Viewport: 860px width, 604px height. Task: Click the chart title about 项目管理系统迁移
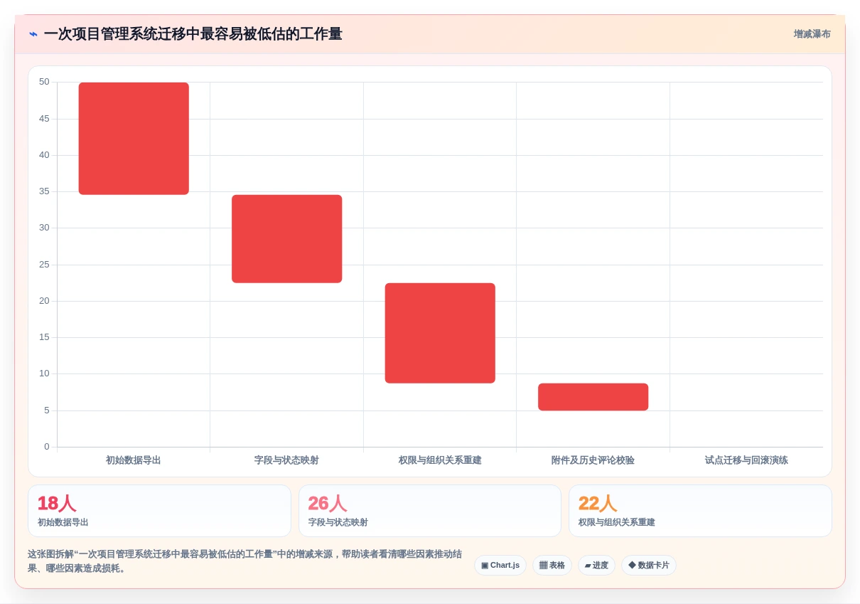click(x=193, y=34)
